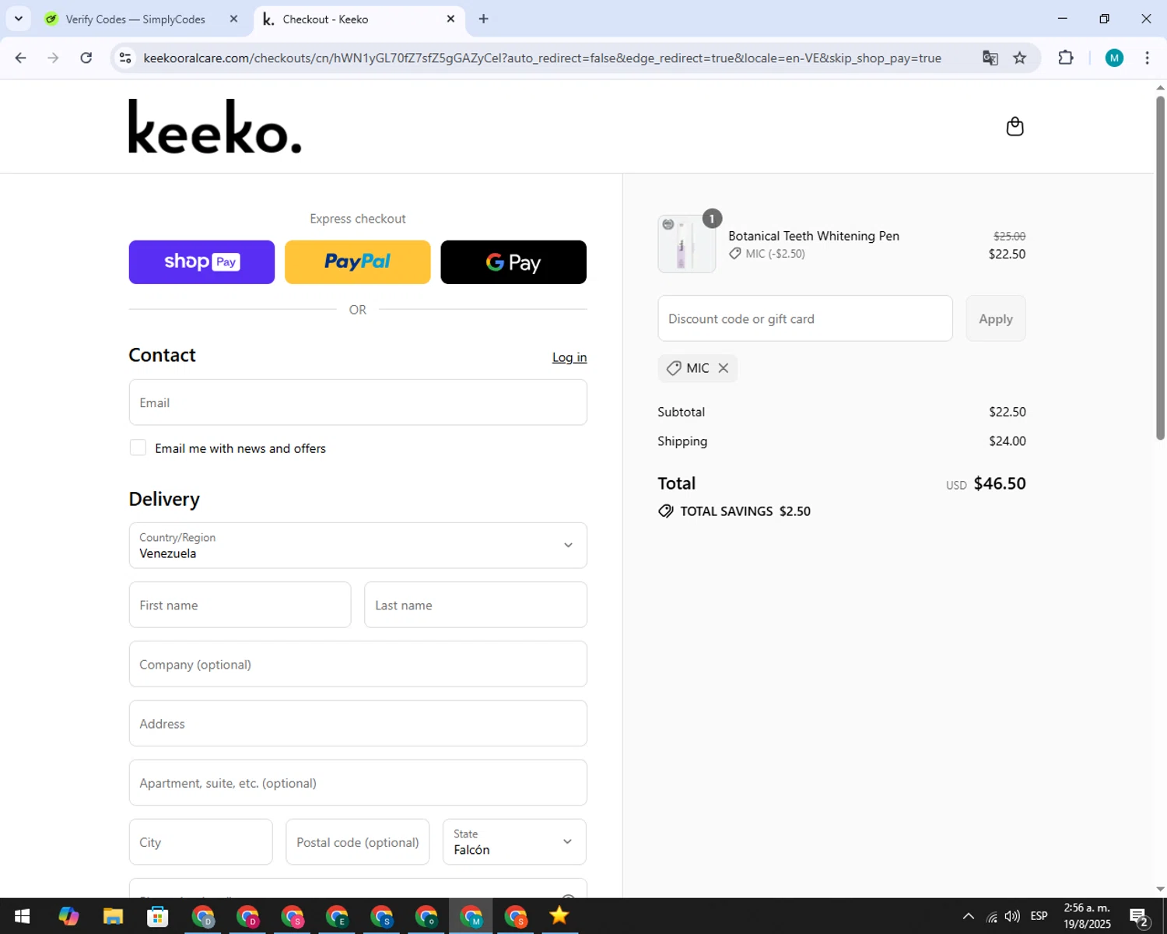The image size is (1167, 934).
Task: Open the taskbar clock and date
Action: coord(1087,916)
